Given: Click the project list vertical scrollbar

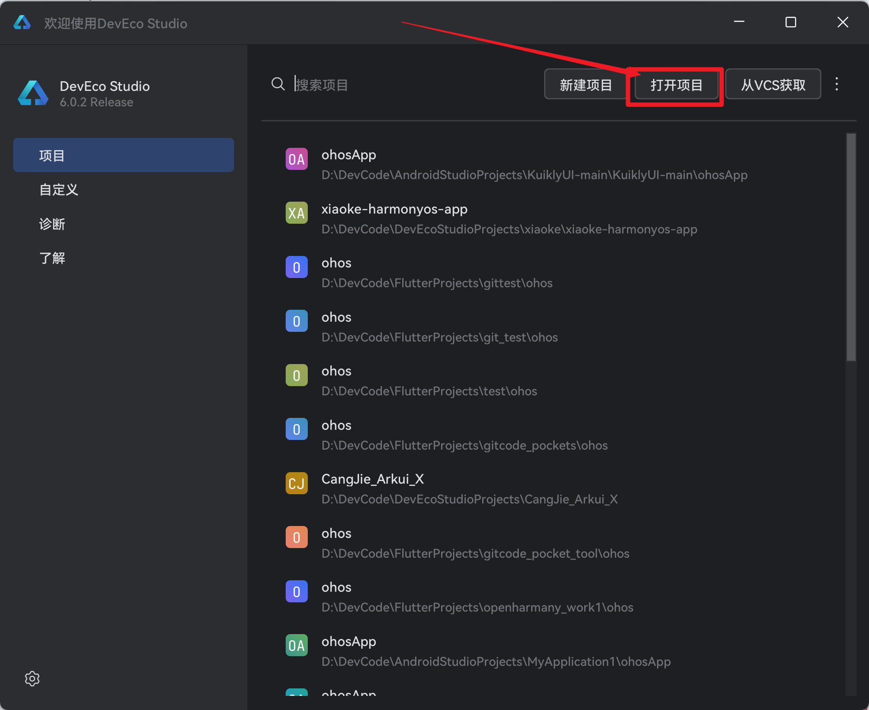Looking at the screenshot, I should [x=850, y=247].
